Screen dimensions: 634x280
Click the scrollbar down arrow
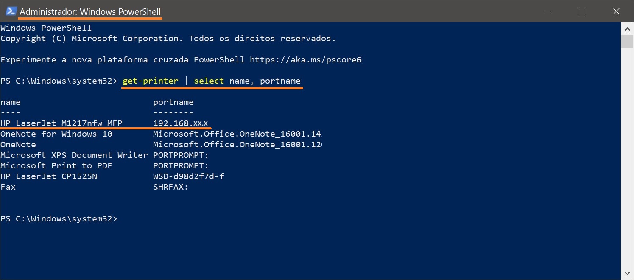pos(627,272)
